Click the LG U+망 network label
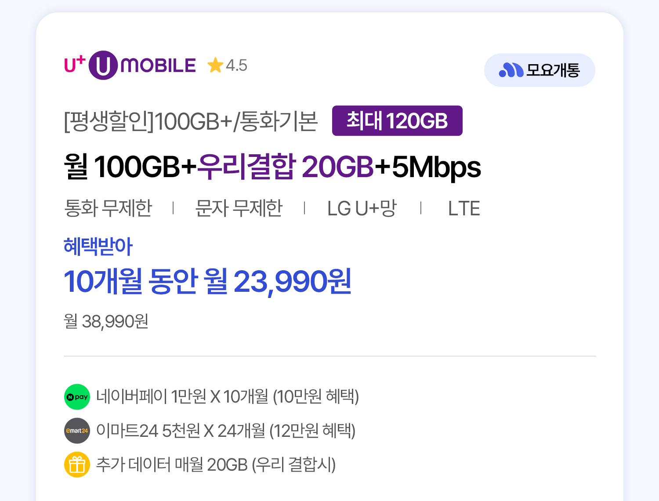 click(x=362, y=208)
